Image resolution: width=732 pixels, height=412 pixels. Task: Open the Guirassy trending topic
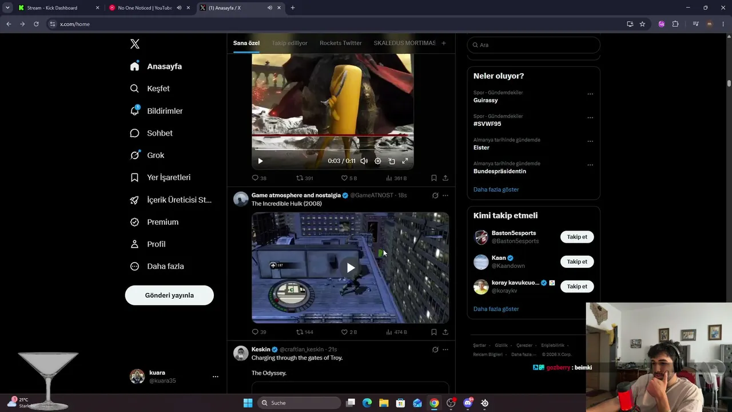tap(486, 100)
